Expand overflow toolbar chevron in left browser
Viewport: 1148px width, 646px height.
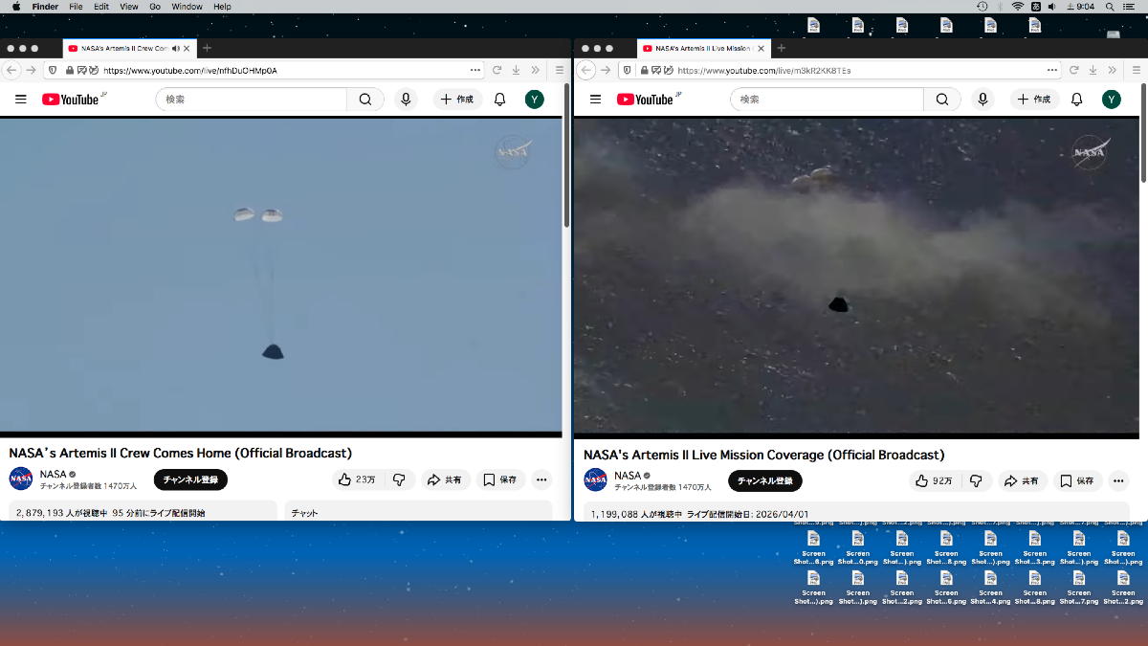[535, 70]
